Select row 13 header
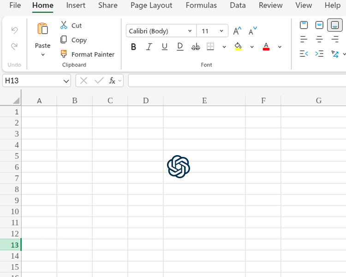 click(11, 245)
